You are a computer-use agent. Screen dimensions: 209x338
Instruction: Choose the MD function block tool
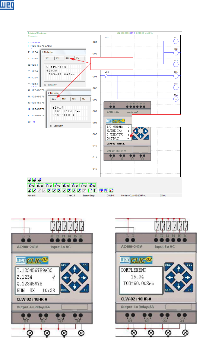point(54,191)
